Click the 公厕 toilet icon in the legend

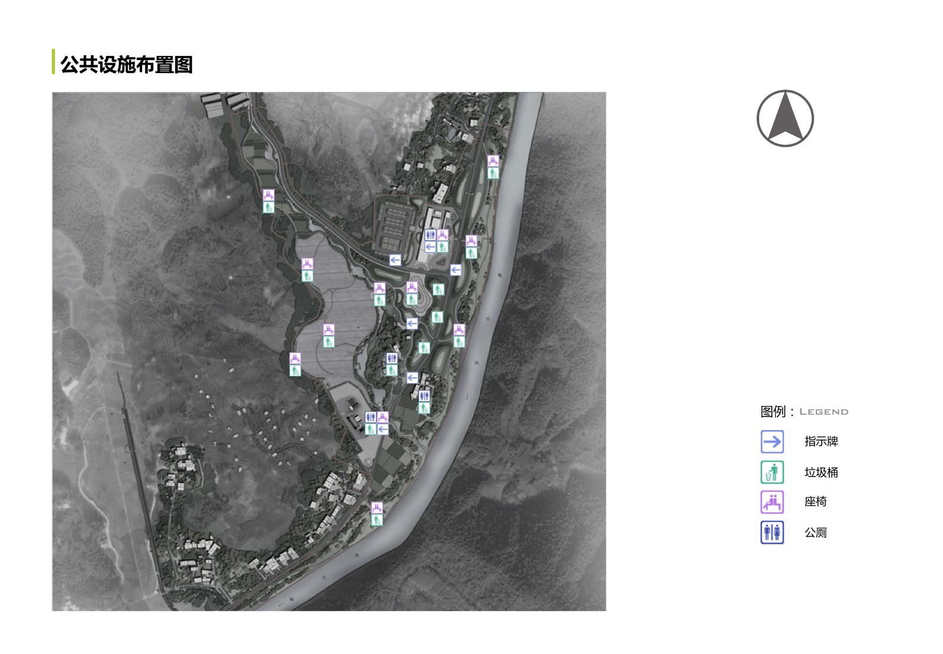(x=772, y=533)
